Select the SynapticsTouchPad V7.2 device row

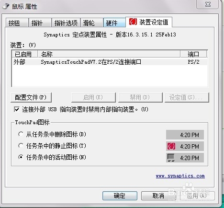coord(110,62)
